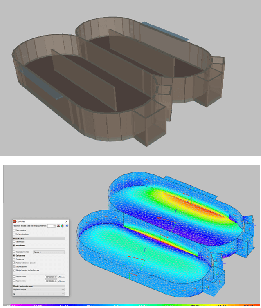Click the minimum value kN·m/m field
Viewport: 261px width, 308px height.
(51, 281)
